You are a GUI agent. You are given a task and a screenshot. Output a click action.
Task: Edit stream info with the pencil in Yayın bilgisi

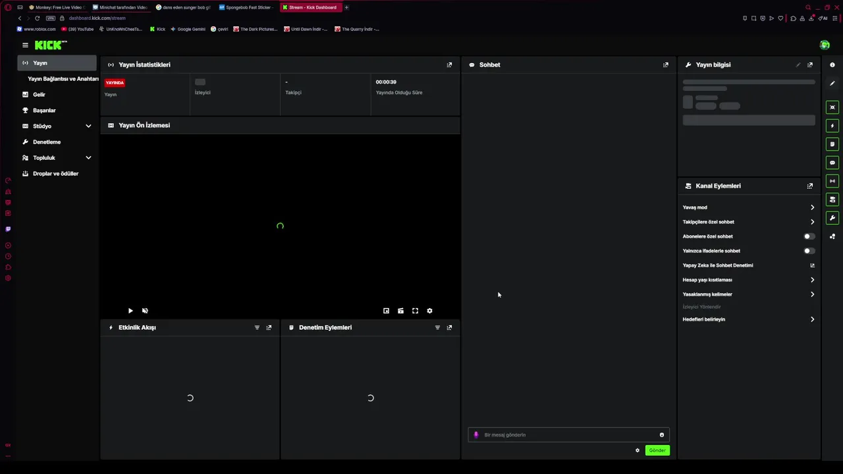(x=798, y=65)
